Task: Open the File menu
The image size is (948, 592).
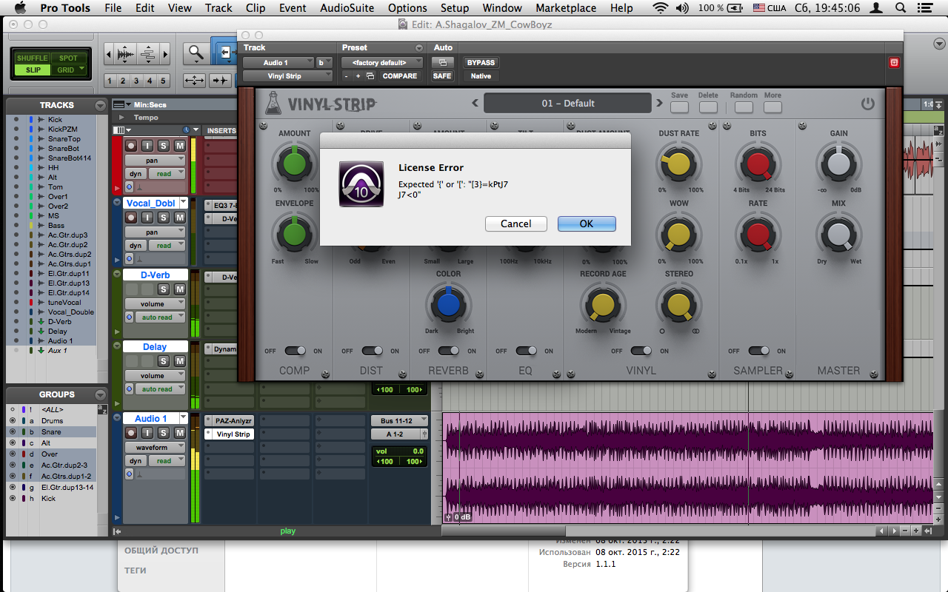Action: pyautogui.click(x=113, y=8)
